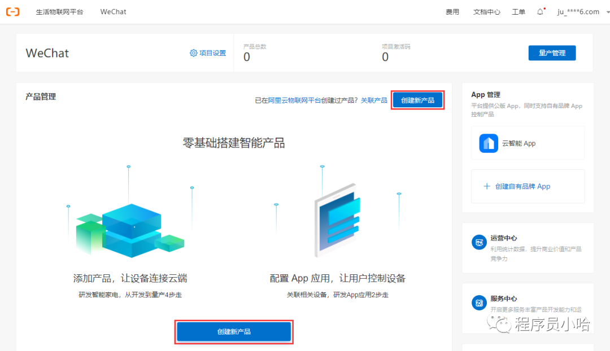Open the 费用 menu
This screenshot has width=610, height=351.
[x=452, y=12]
